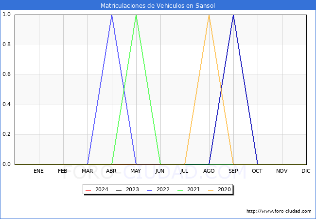
Task: Click the 1.0 y-axis value
Action: click(6, 14)
